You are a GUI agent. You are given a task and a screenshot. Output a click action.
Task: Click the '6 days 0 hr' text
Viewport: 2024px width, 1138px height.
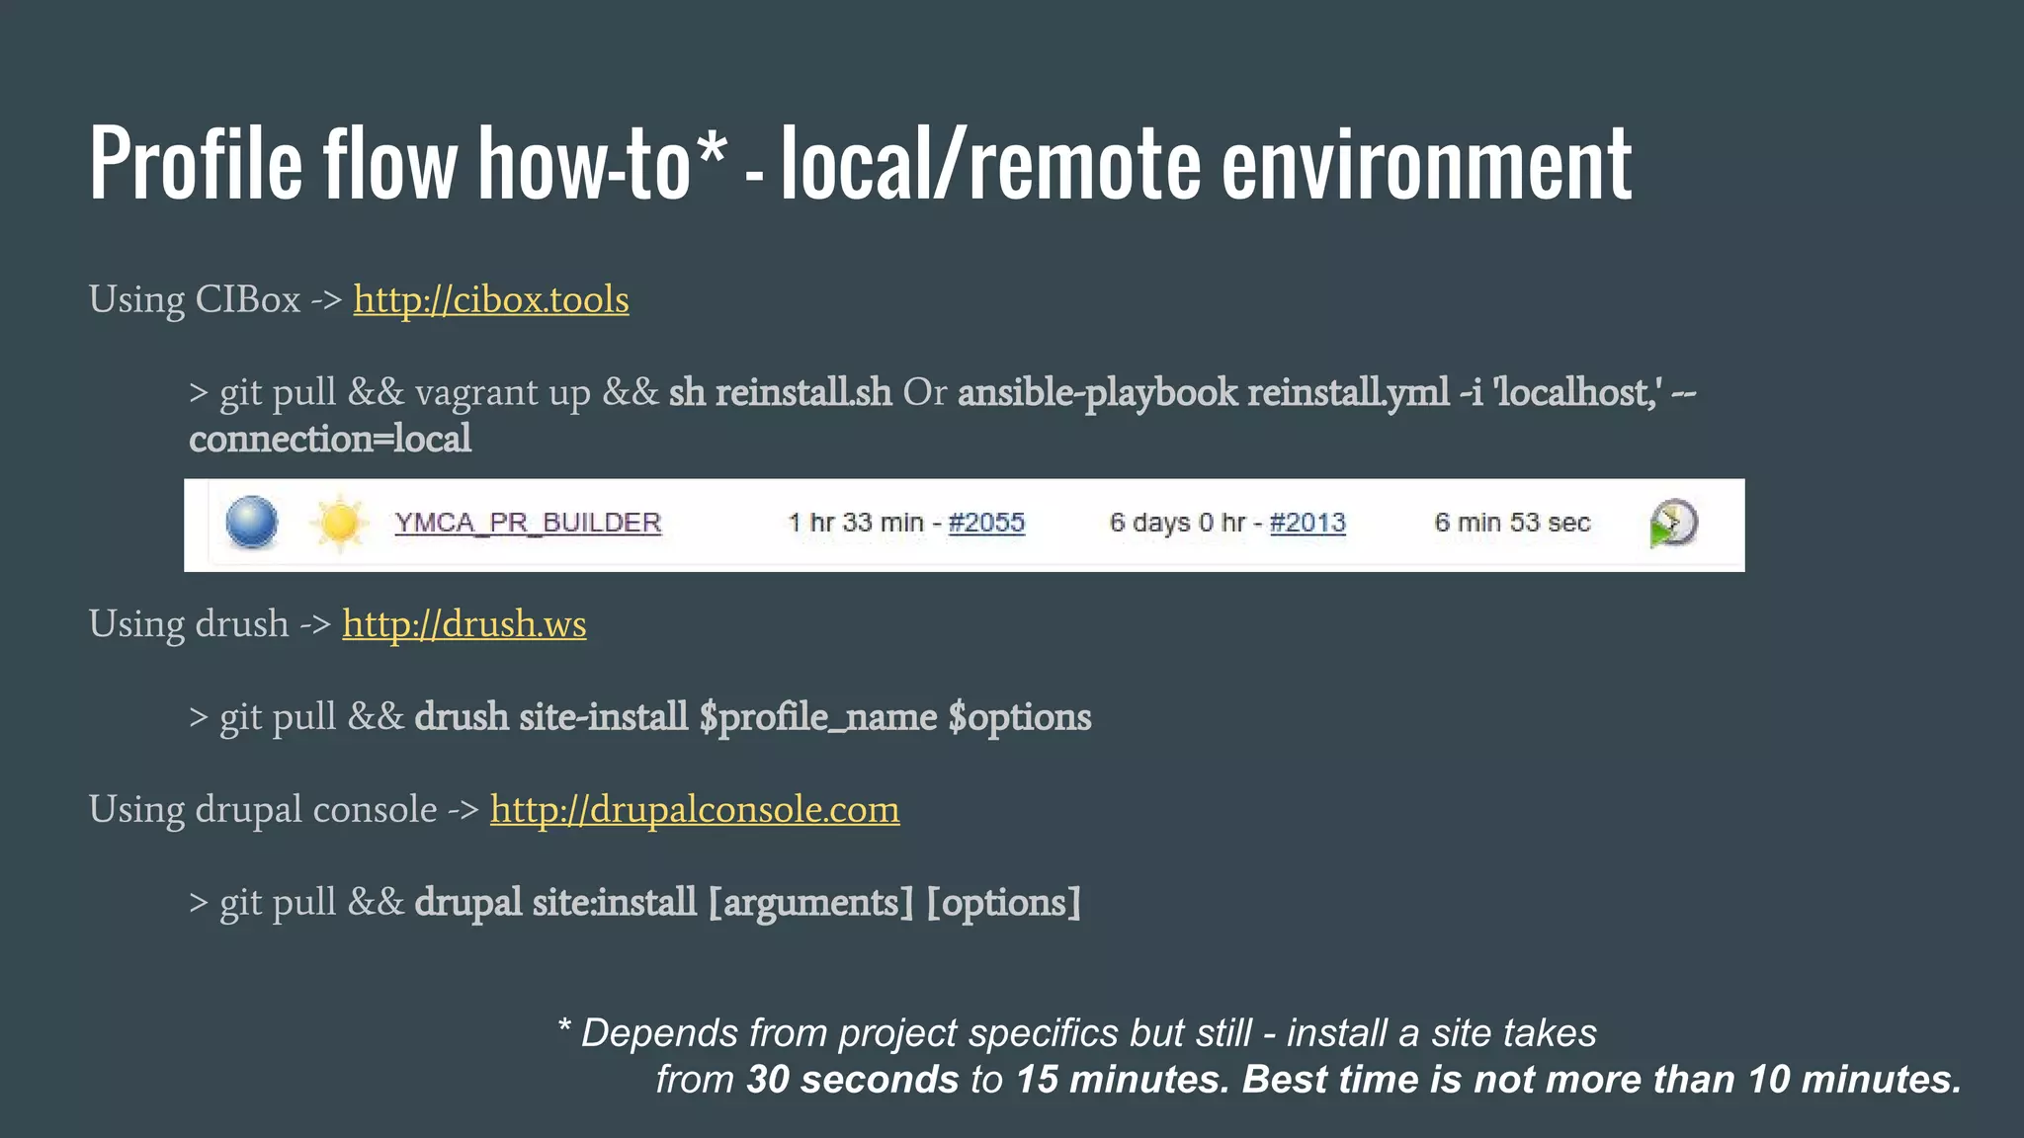coord(1177,523)
